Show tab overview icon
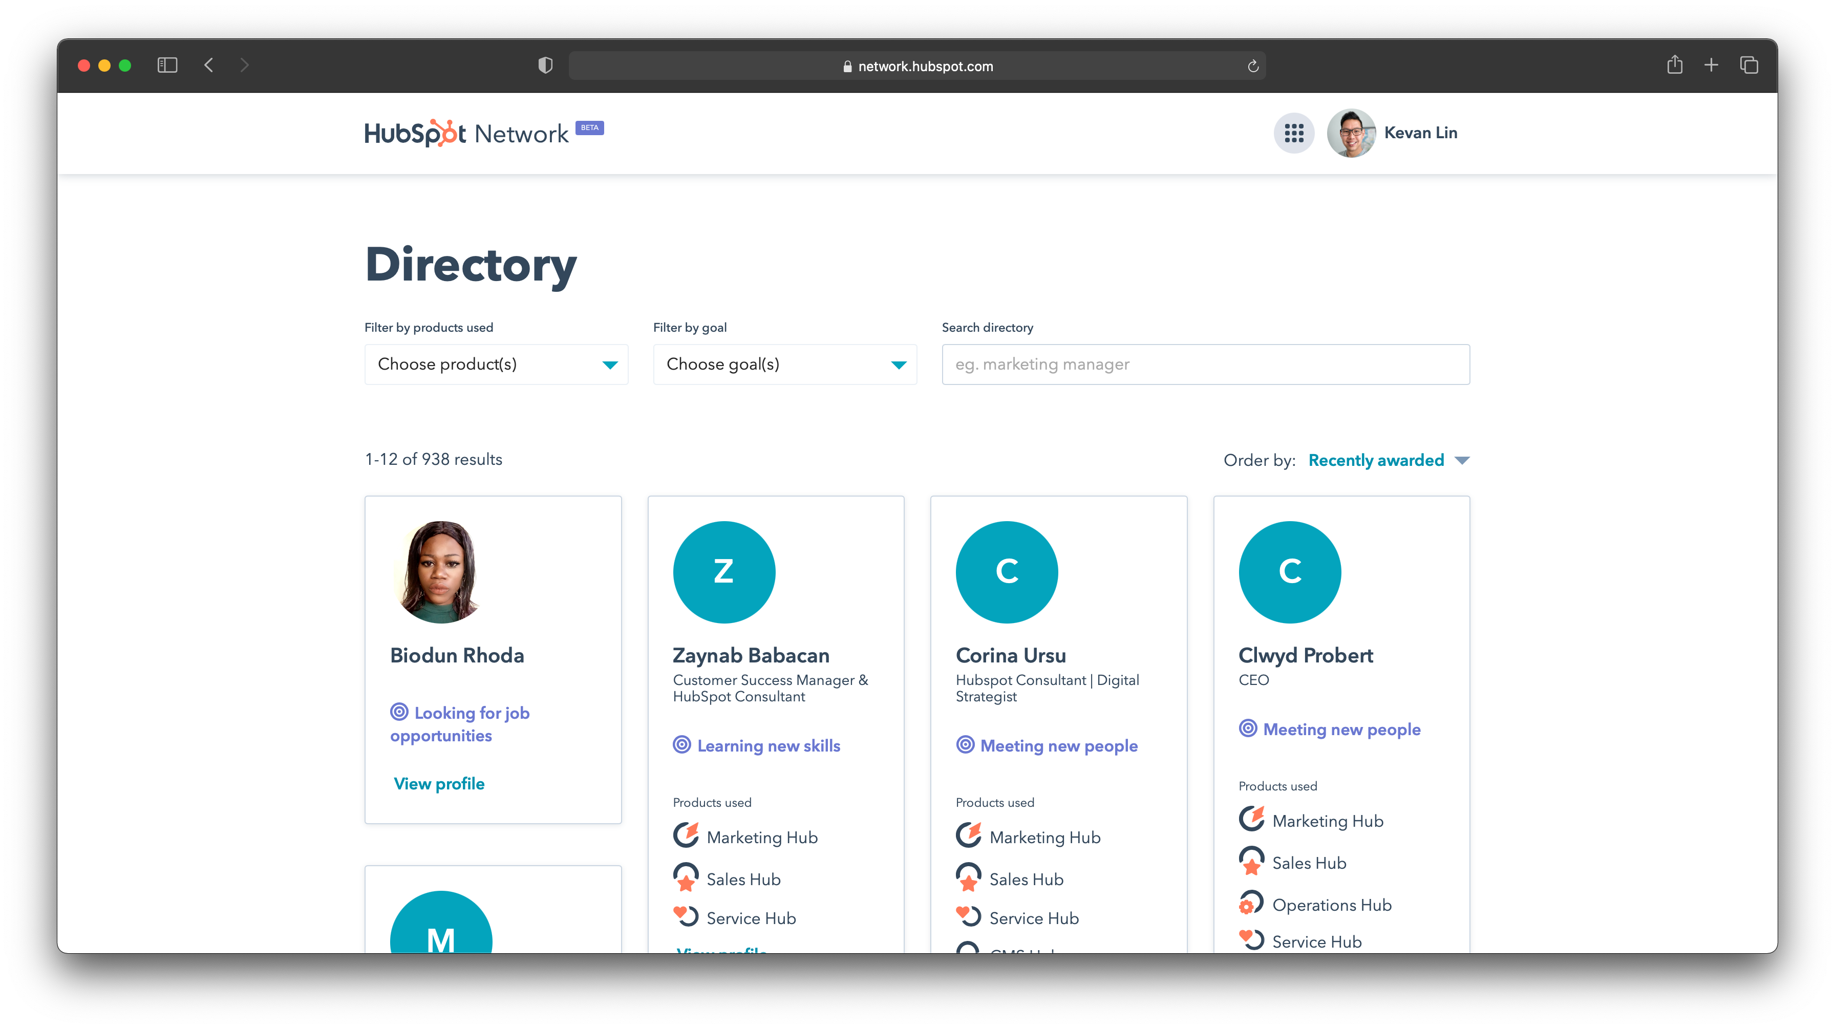The width and height of the screenshot is (1835, 1029). (x=1749, y=66)
